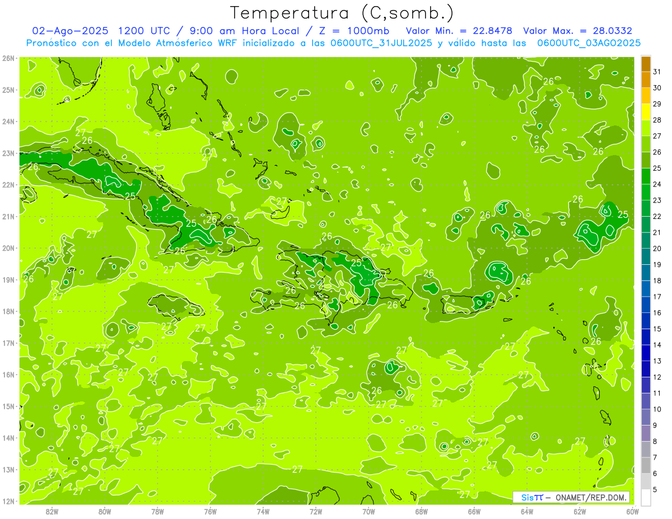Click the 22N latitude axis label
The image size is (672, 519).
[x=8, y=185]
